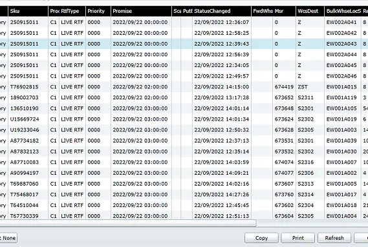Click StatusChanged cell 22/09/2022 14:15:00
This screenshot has width=368, height=247.
point(222,87)
